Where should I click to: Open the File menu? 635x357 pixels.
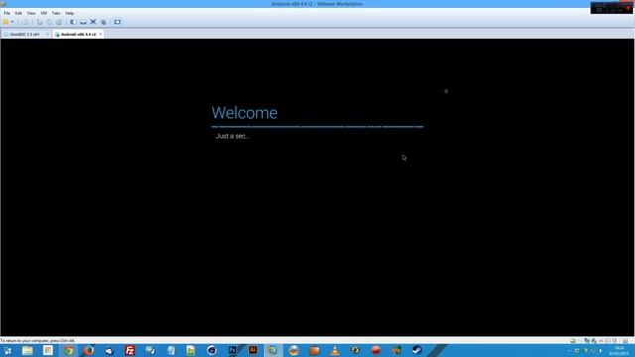pyautogui.click(x=7, y=13)
